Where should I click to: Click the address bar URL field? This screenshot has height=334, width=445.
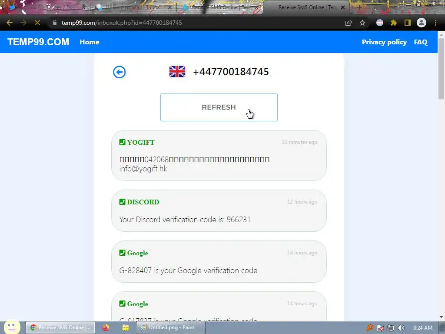point(199,23)
